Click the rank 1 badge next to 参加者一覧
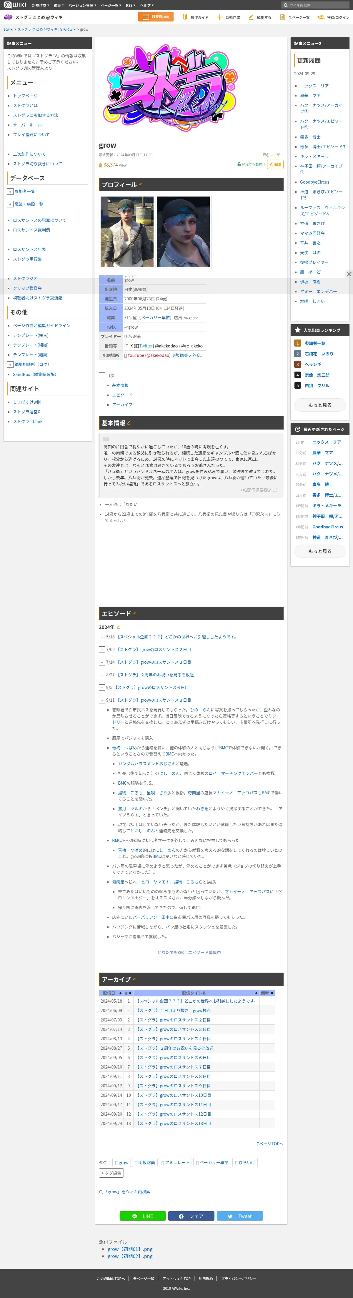 pyautogui.click(x=297, y=343)
